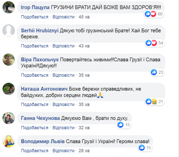Screen dimensions: 179x157
Task: Click the like reaction icon on Володимир Львів's comment
Action: point(142,148)
